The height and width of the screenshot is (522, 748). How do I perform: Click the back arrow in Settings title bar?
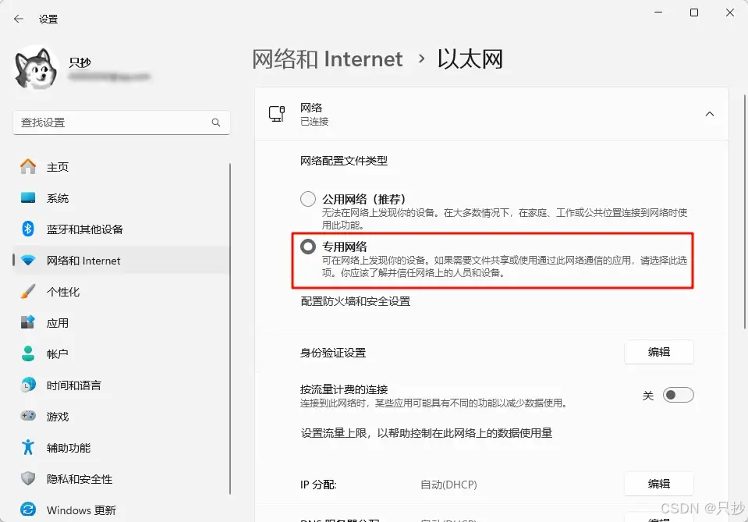[x=19, y=19]
